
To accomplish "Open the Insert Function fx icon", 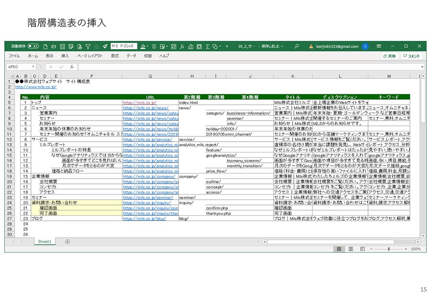I will click(182, 46).
